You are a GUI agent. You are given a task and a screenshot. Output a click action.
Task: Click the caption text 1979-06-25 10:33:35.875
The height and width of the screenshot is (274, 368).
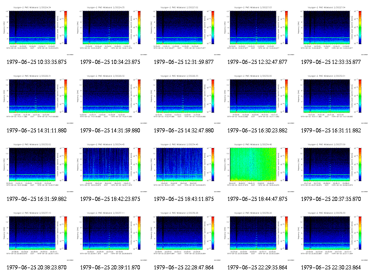click(37, 62)
